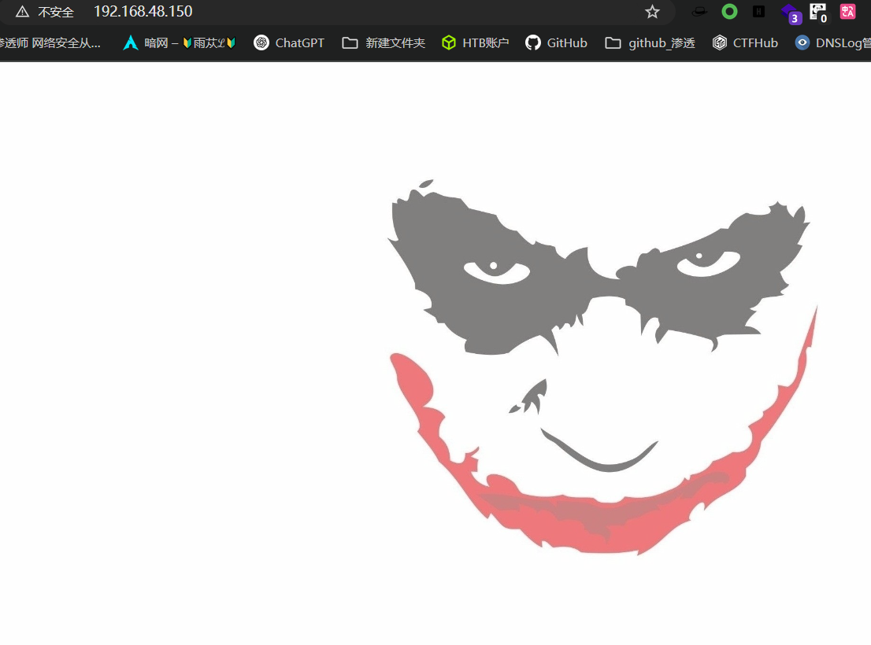
Task: Open the black H extension icon
Action: pos(759,12)
